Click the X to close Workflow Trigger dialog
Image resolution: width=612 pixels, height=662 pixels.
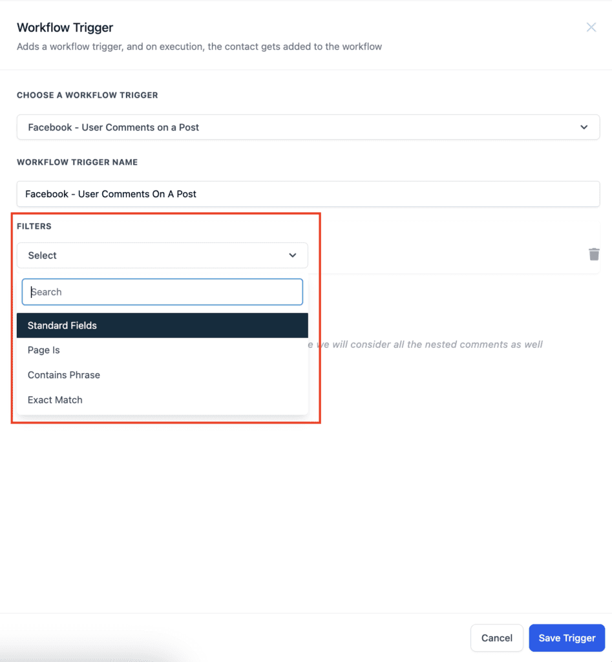[x=591, y=27]
